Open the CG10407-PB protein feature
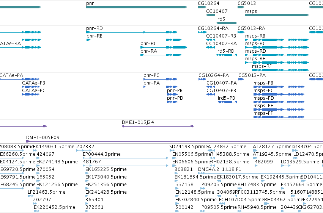323x213 pixels. 211,94
